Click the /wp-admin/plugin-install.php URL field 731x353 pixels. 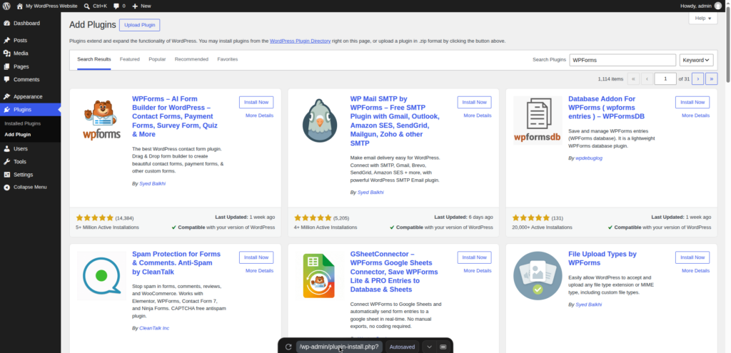339,347
